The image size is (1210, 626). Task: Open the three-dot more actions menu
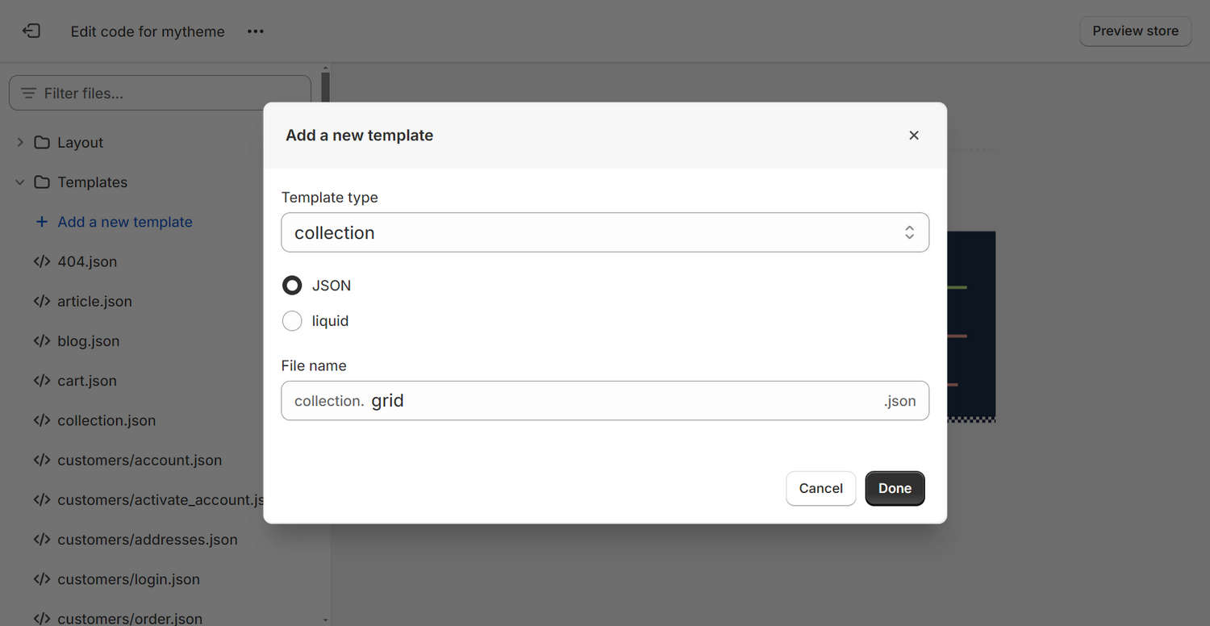[256, 31]
